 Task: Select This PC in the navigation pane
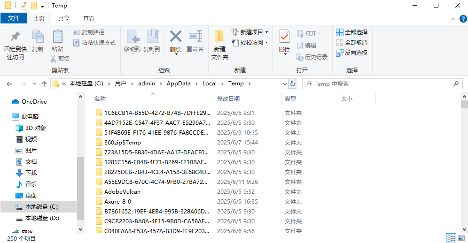pos(25,117)
